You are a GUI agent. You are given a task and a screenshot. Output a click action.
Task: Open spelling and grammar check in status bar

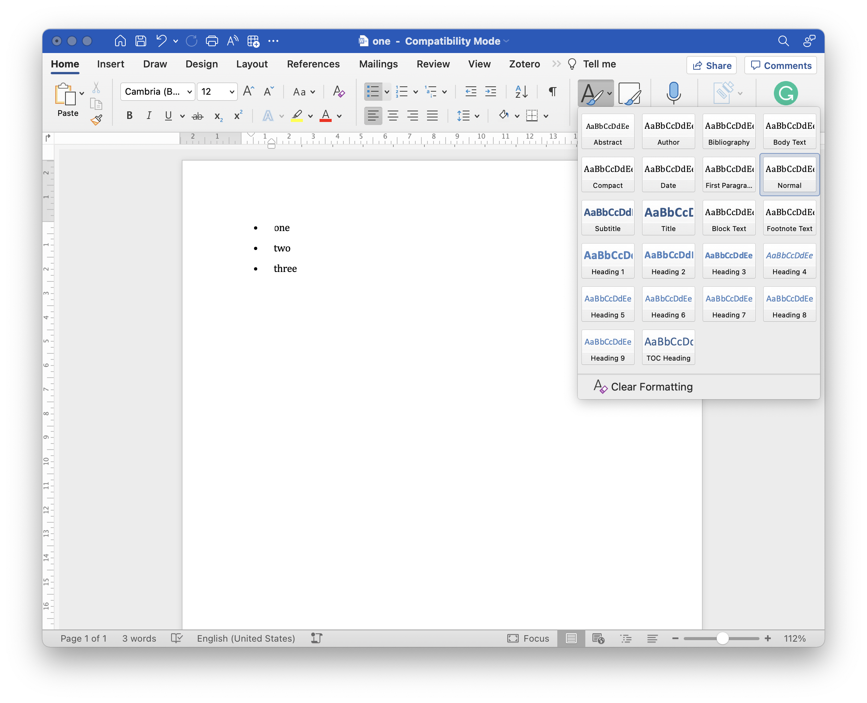pos(176,638)
